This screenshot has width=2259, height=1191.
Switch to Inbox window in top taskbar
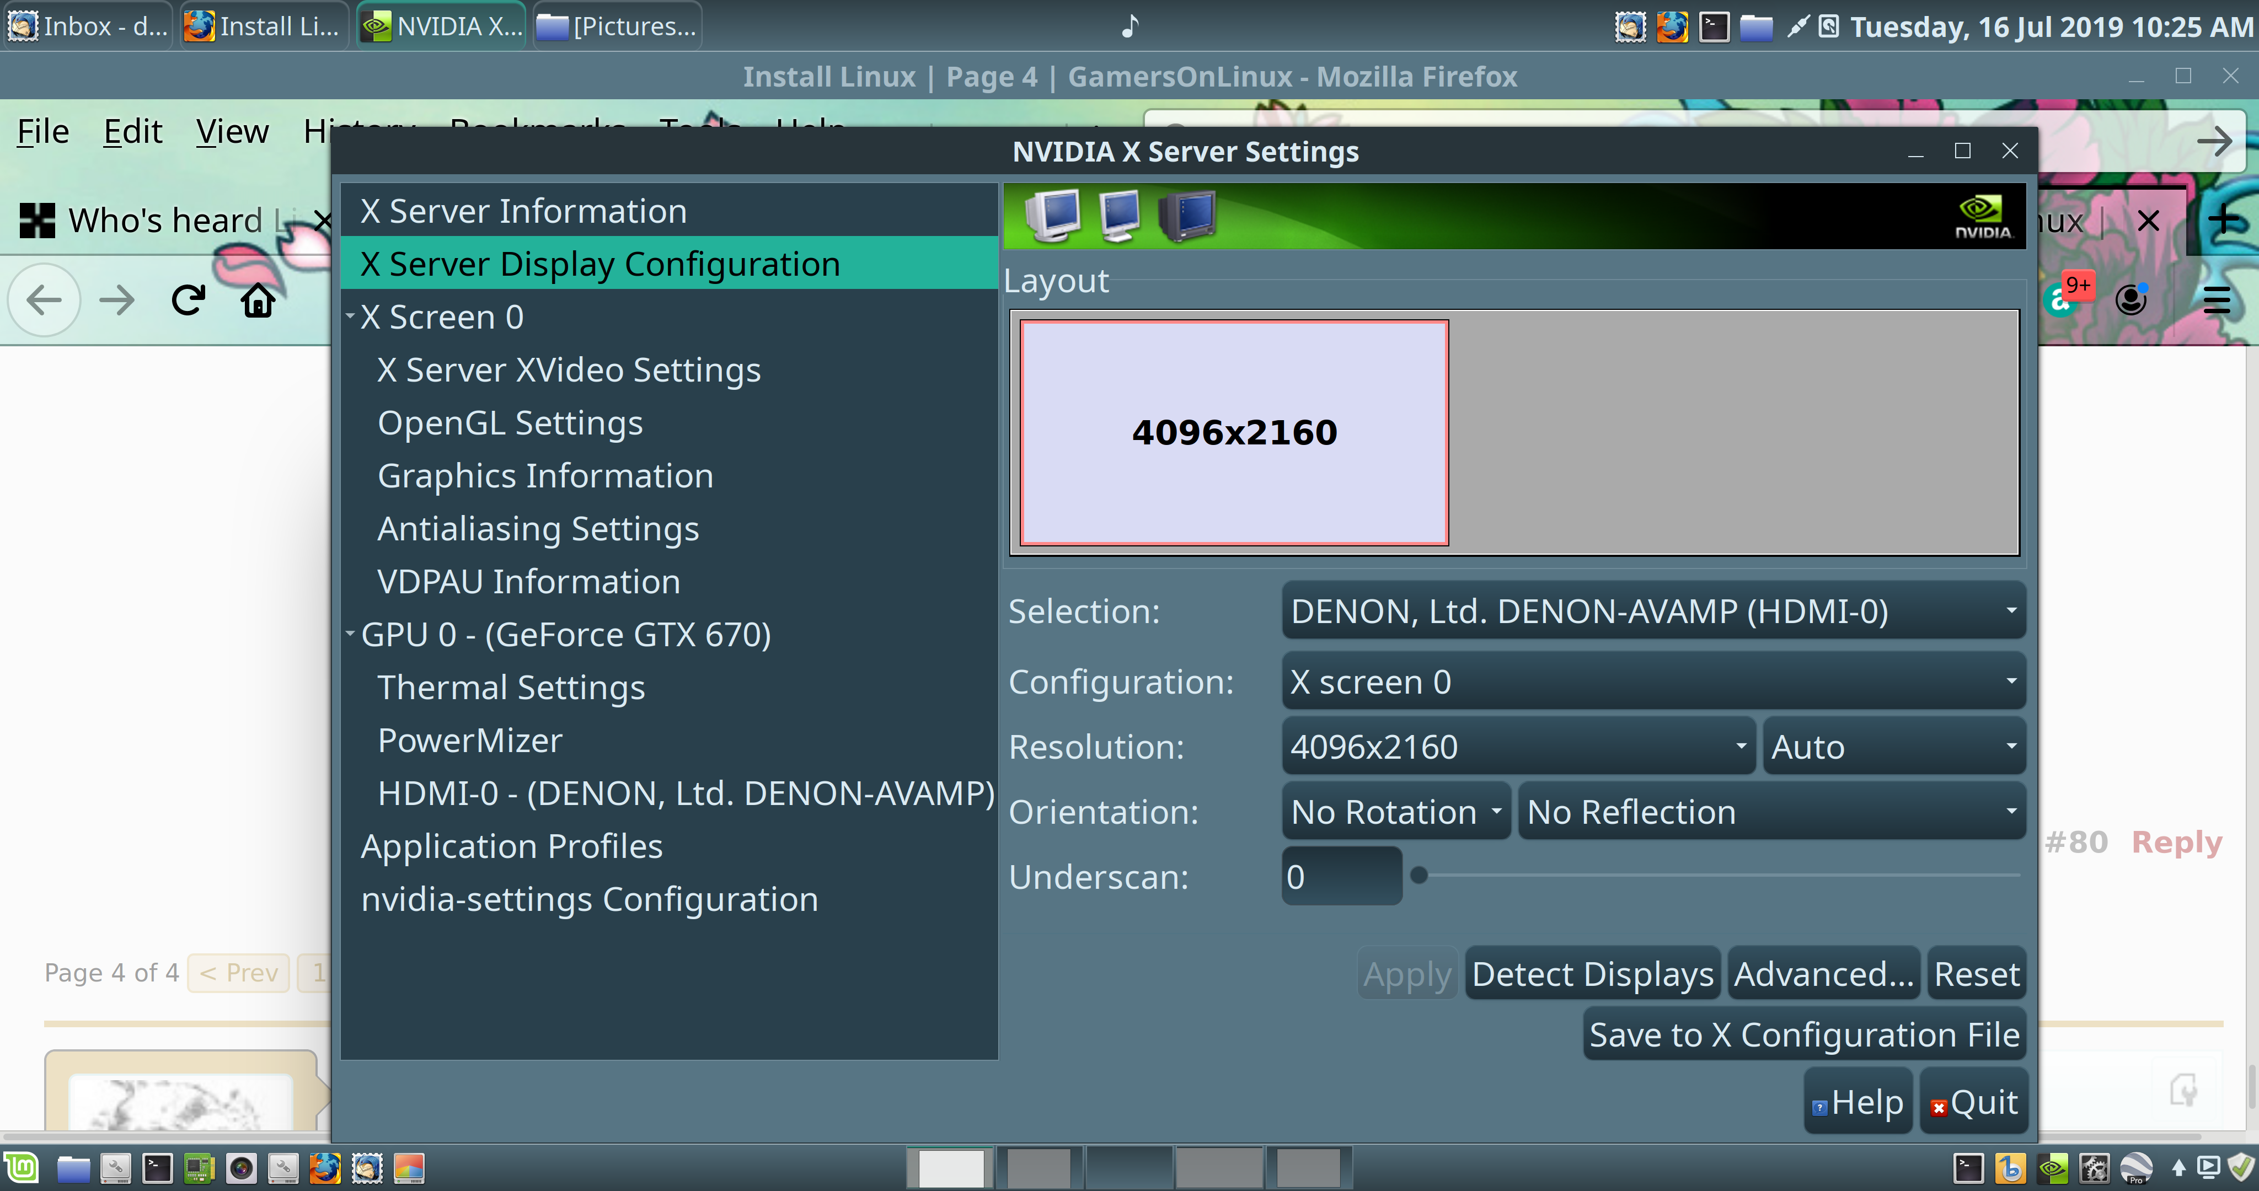(88, 25)
